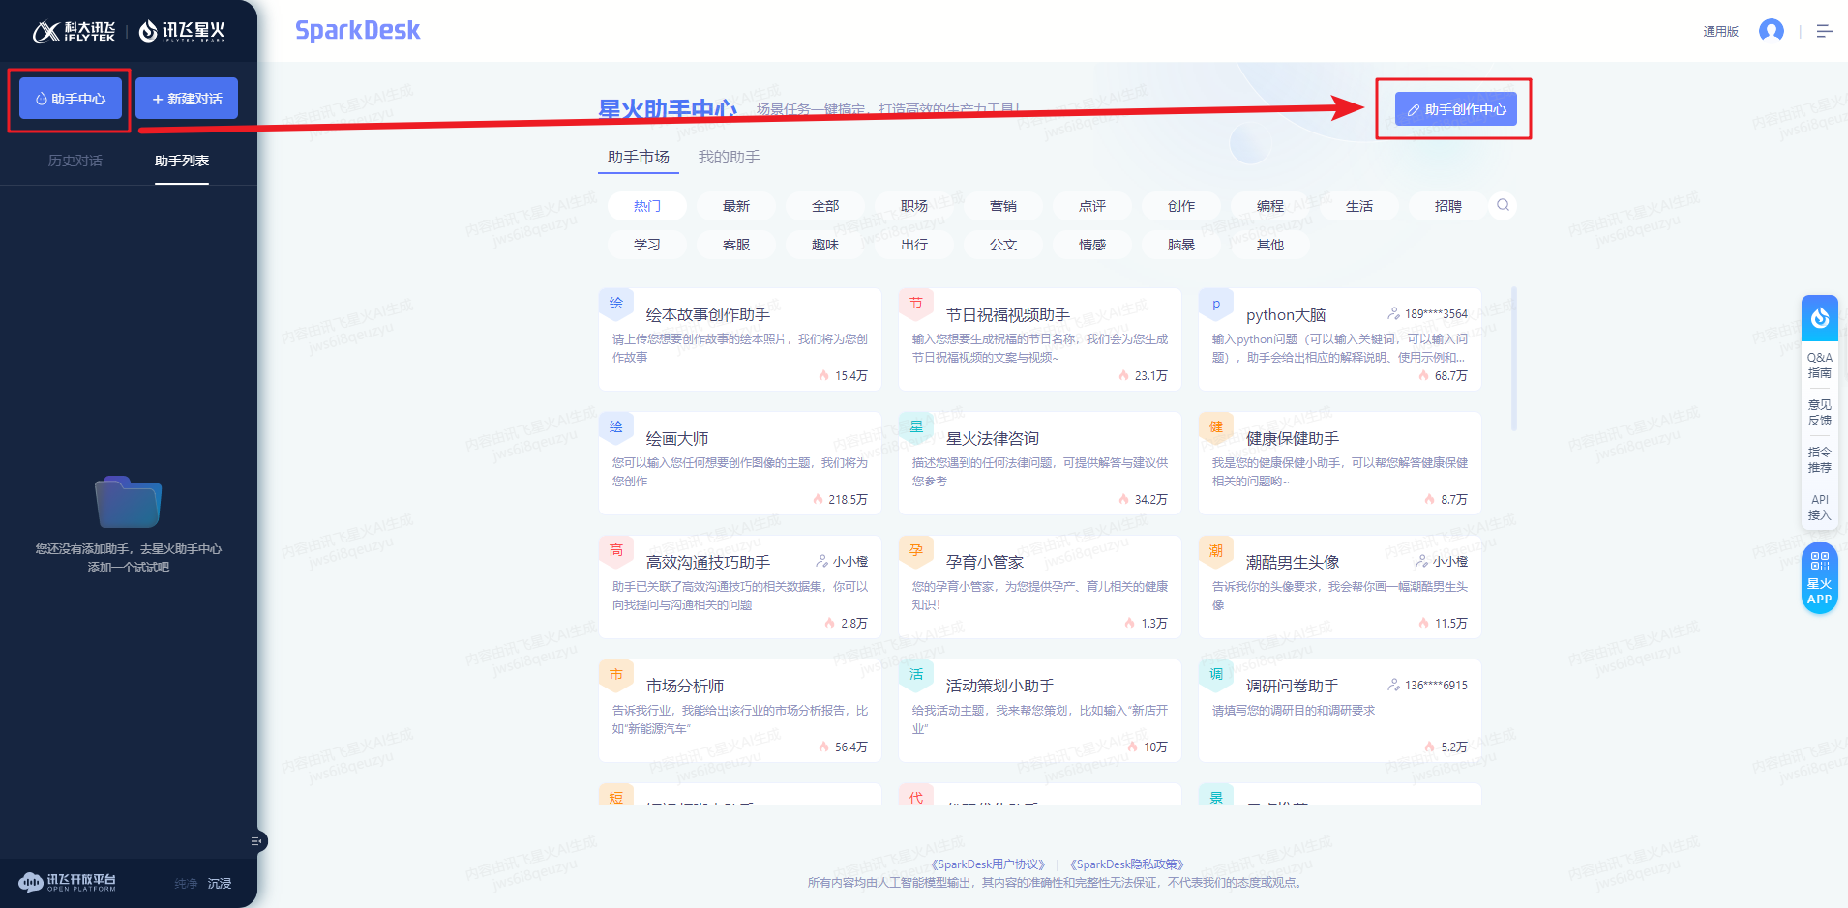Click the 市 badge on 市场分析师 card
1848x908 pixels.
(x=616, y=675)
